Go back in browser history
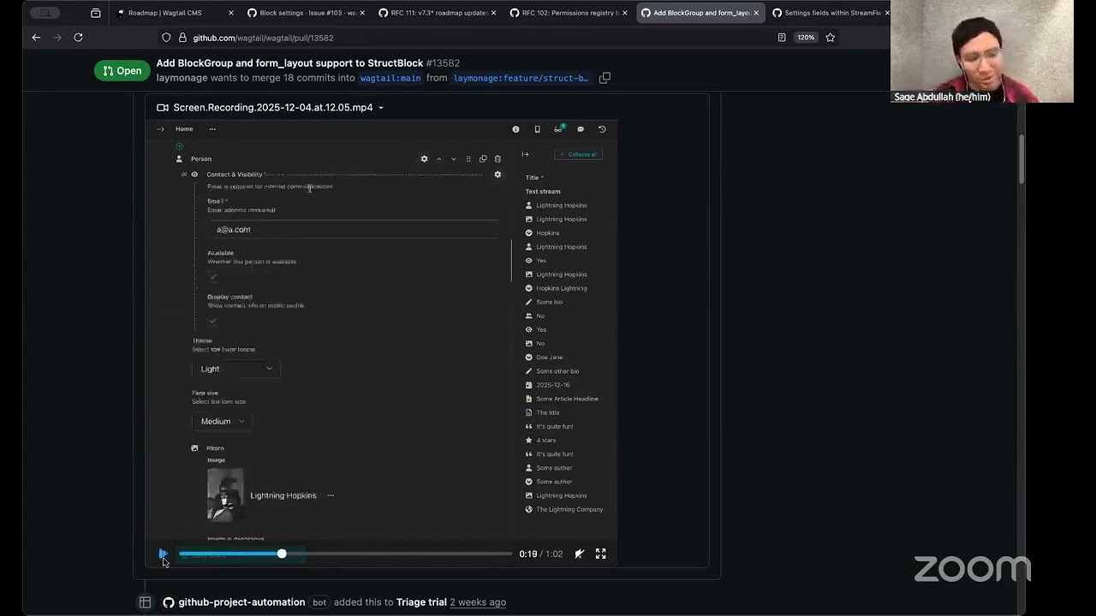The image size is (1096, 616). click(x=36, y=38)
